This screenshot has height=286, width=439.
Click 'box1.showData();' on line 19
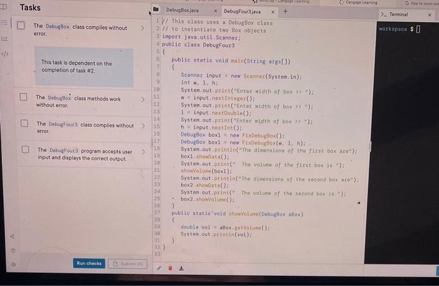(205, 156)
